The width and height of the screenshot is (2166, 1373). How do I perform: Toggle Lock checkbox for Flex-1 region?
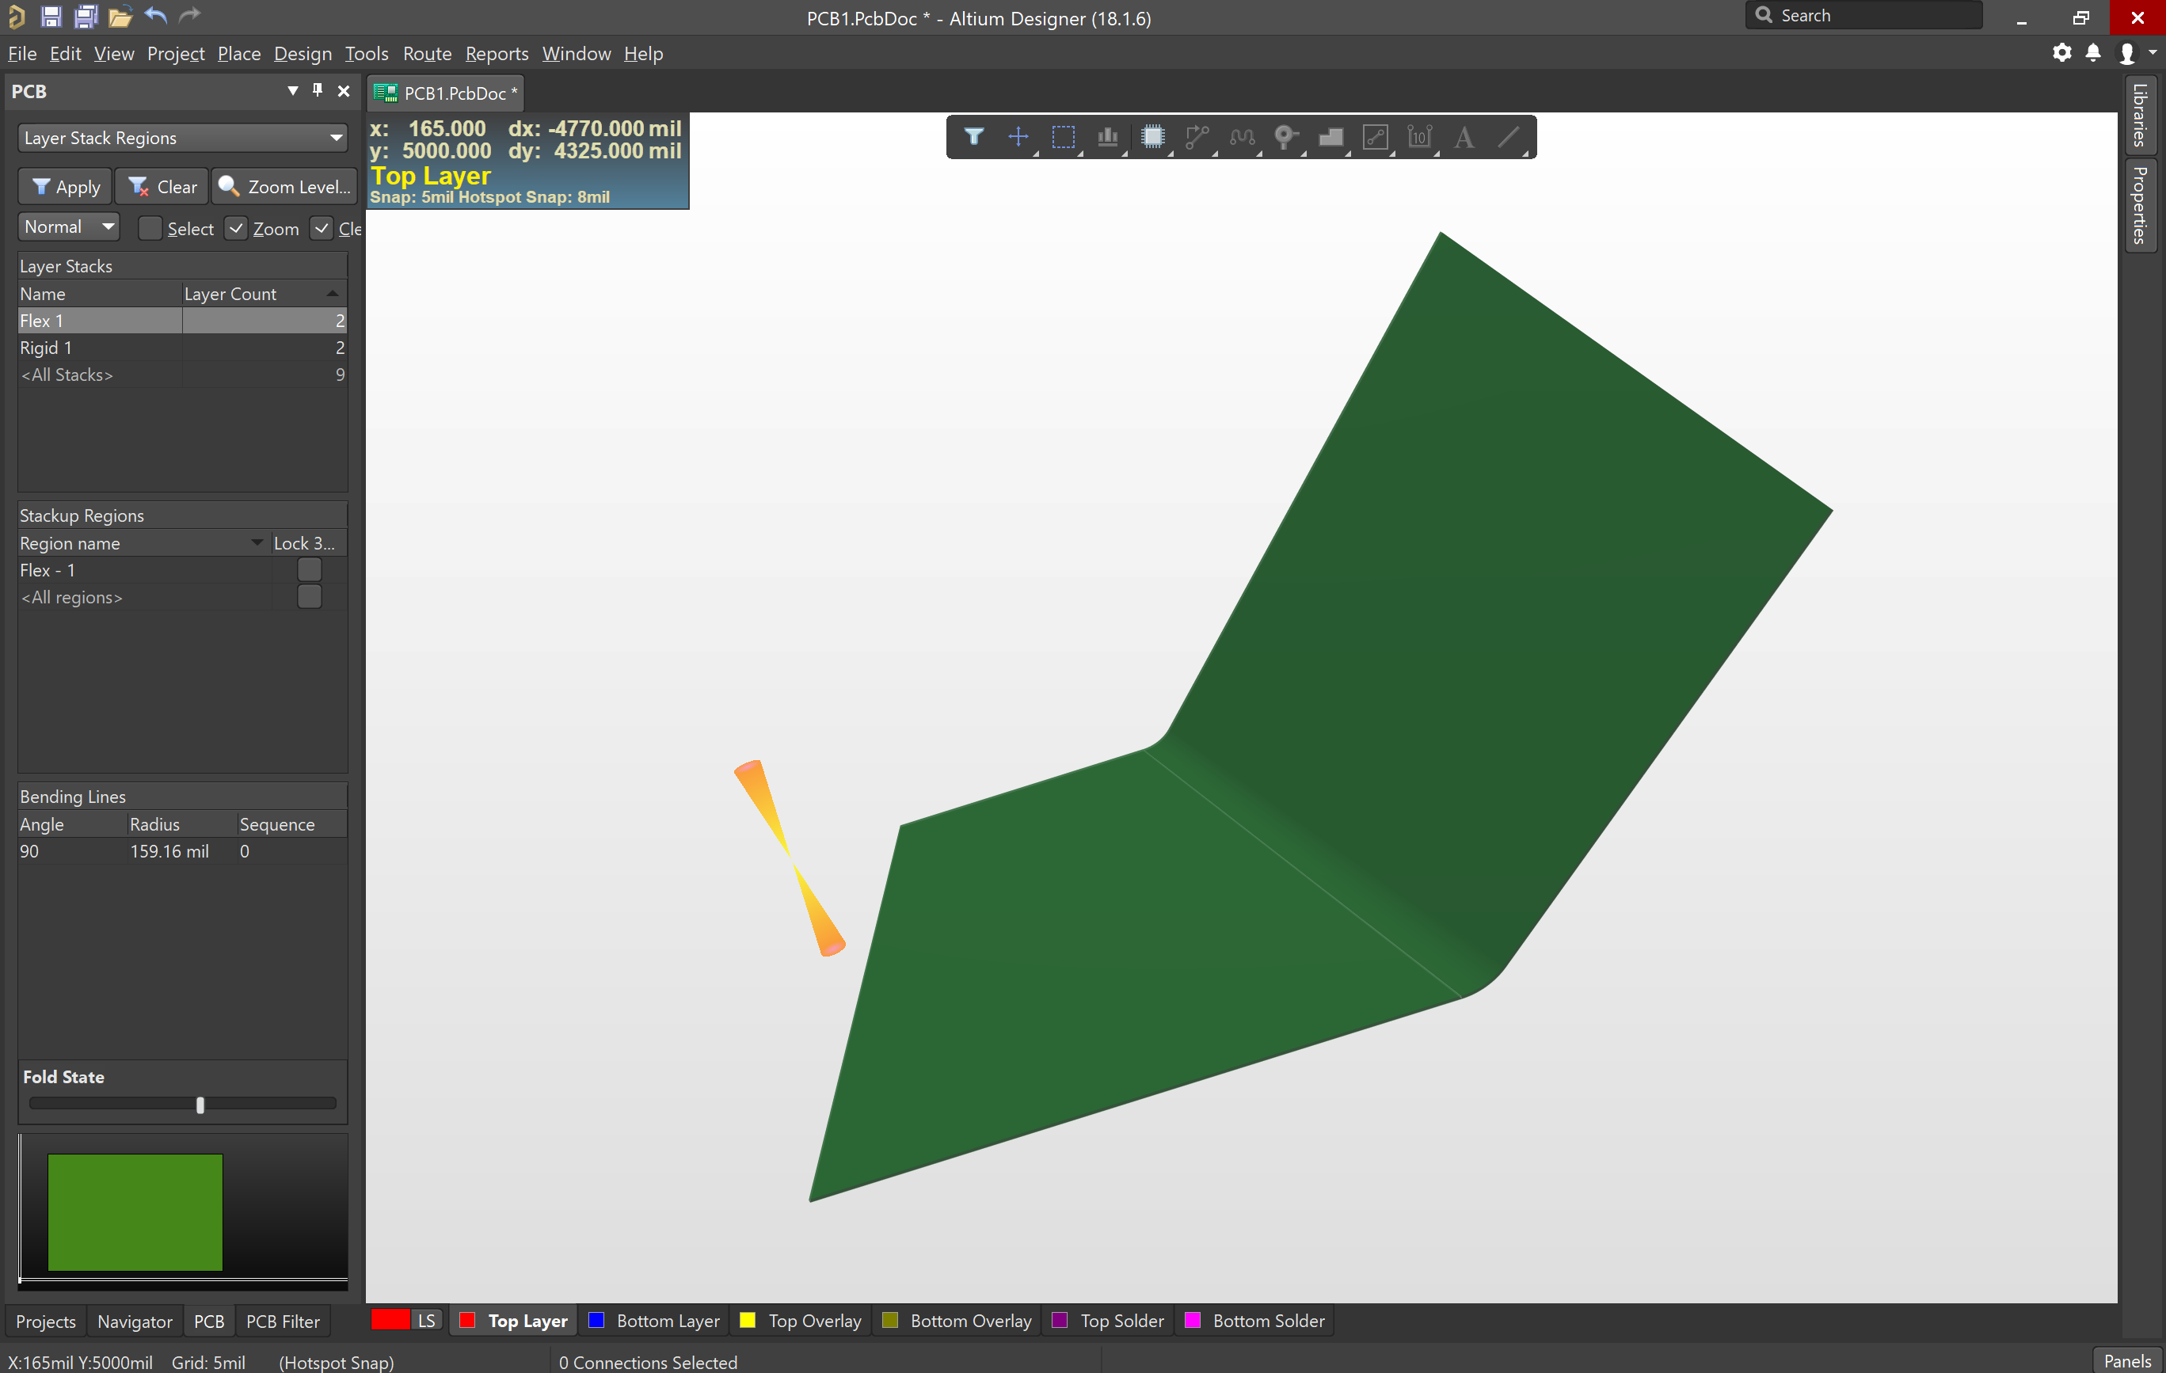pyautogui.click(x=310, y=570)
